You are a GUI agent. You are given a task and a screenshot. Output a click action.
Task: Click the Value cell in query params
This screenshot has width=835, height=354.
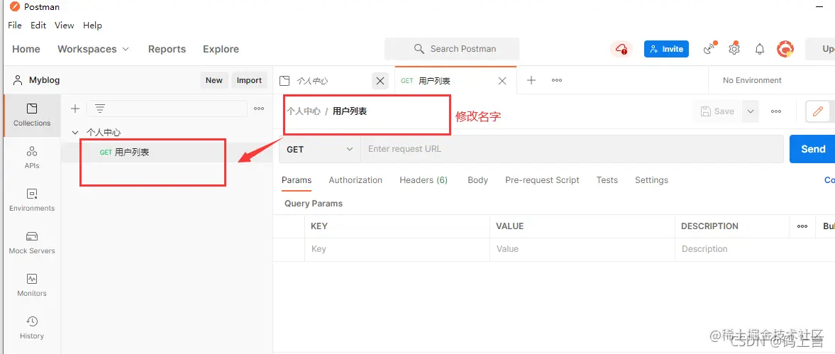[582, 249]
